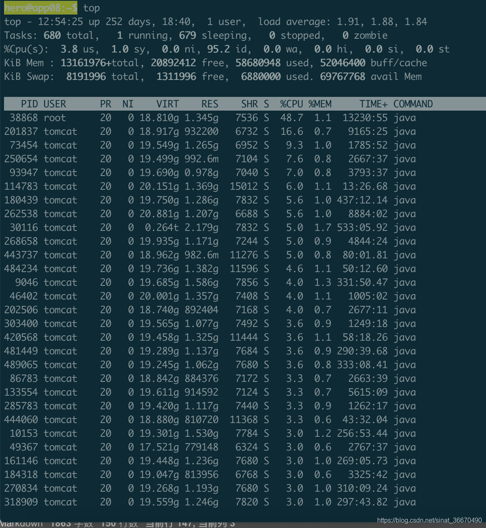Image resolution: width=486 pixels, height=528 pixels.
Task: Select PID 250654 in process list
Action: click(21, 159)
